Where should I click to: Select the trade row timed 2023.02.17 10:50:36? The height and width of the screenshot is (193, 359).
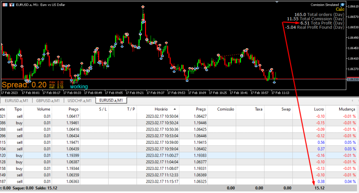coord(179,129)
